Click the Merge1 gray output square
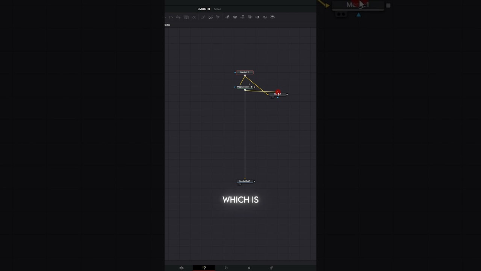Image resolution: width=481 pixels, height=271 pixels. pyautogui.click(x=287, y=94)
